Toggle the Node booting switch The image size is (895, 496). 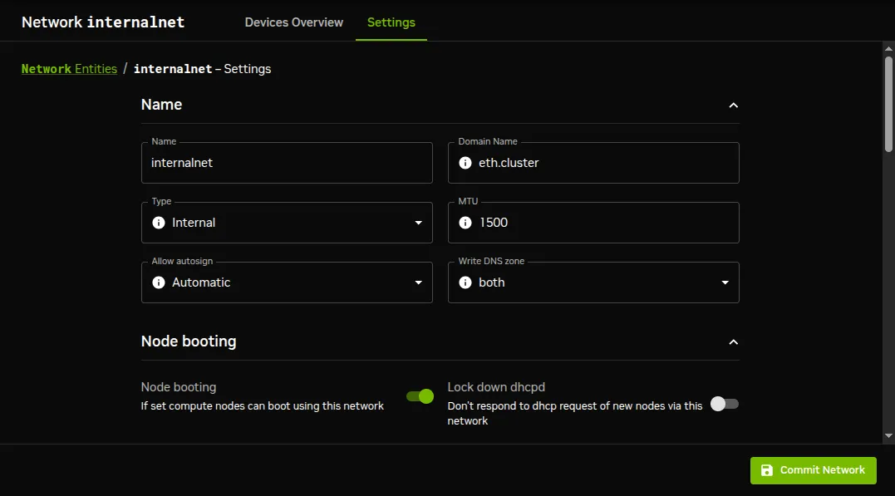[420, 396]
